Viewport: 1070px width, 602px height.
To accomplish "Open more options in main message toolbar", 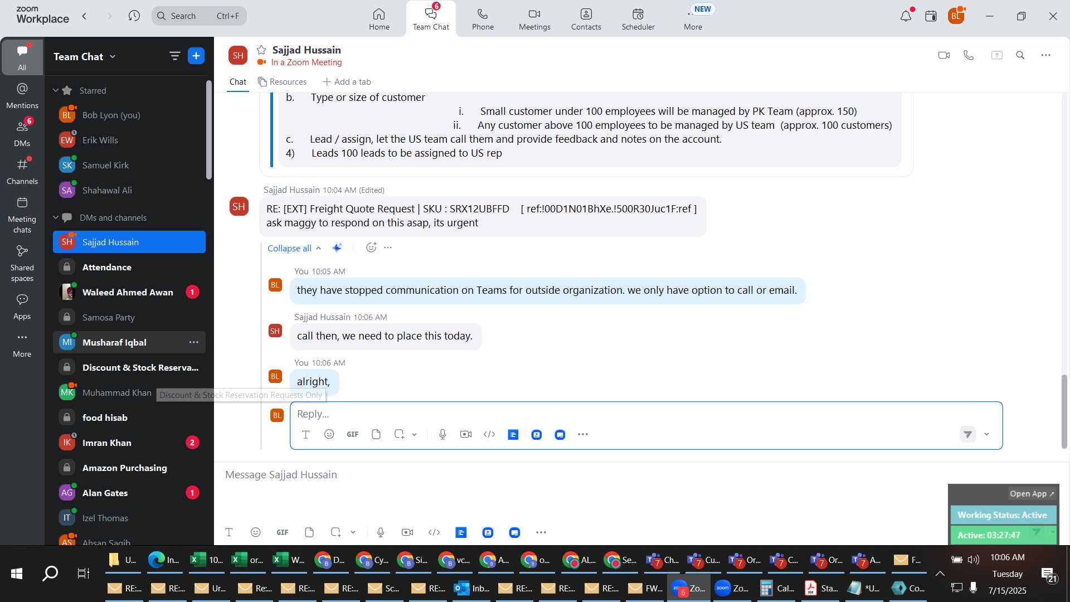I will [x=541, y=532].
